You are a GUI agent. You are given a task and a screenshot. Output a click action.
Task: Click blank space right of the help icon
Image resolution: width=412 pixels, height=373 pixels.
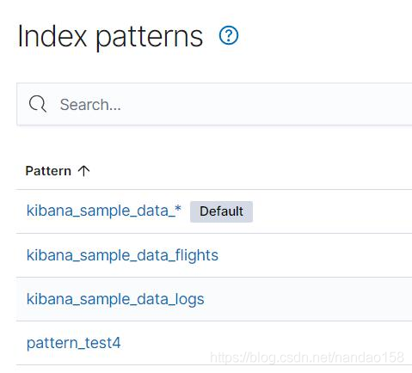pos(324,35)
